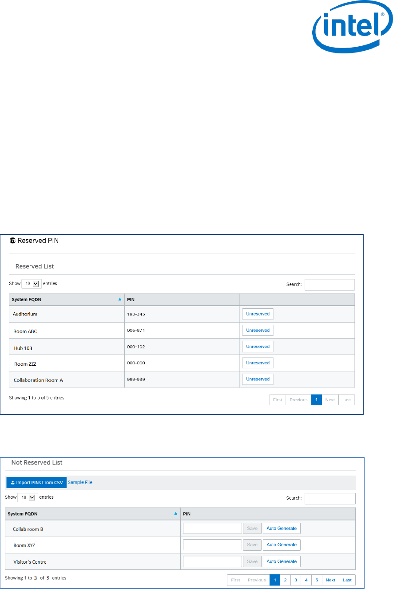Sort Reserved List by System FQDN arrow
The image size is (393, 589).
click(x=119, y=299)
